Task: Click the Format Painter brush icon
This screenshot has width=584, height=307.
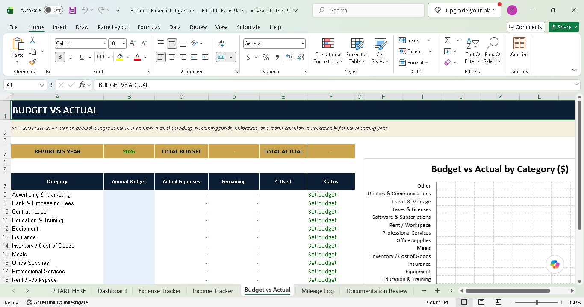Action: tap(32, 62)
